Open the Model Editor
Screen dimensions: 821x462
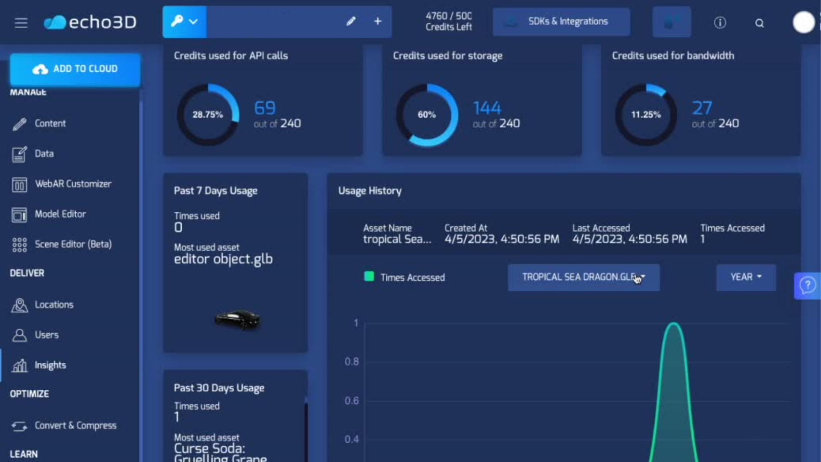(x=60, y=214)
